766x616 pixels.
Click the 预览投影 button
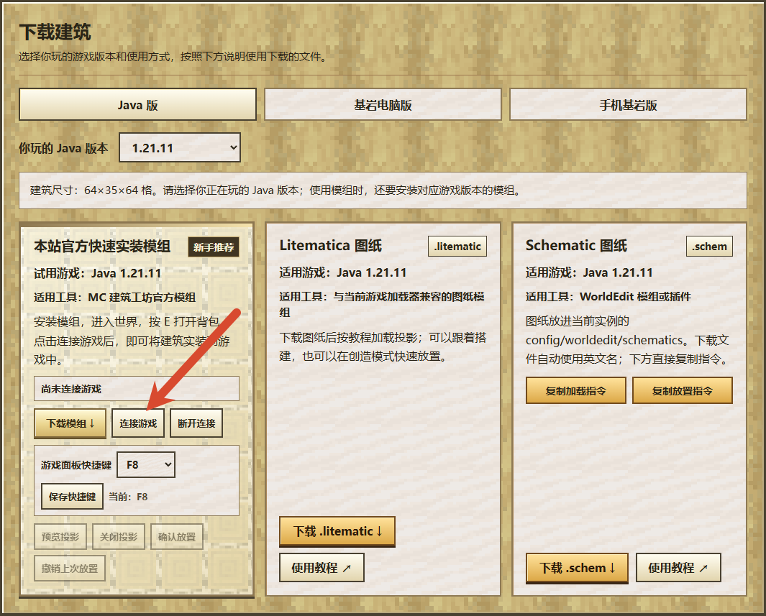coord(60,537)
